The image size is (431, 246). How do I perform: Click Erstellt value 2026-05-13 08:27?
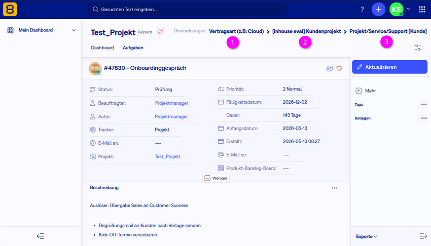point(301,142)
